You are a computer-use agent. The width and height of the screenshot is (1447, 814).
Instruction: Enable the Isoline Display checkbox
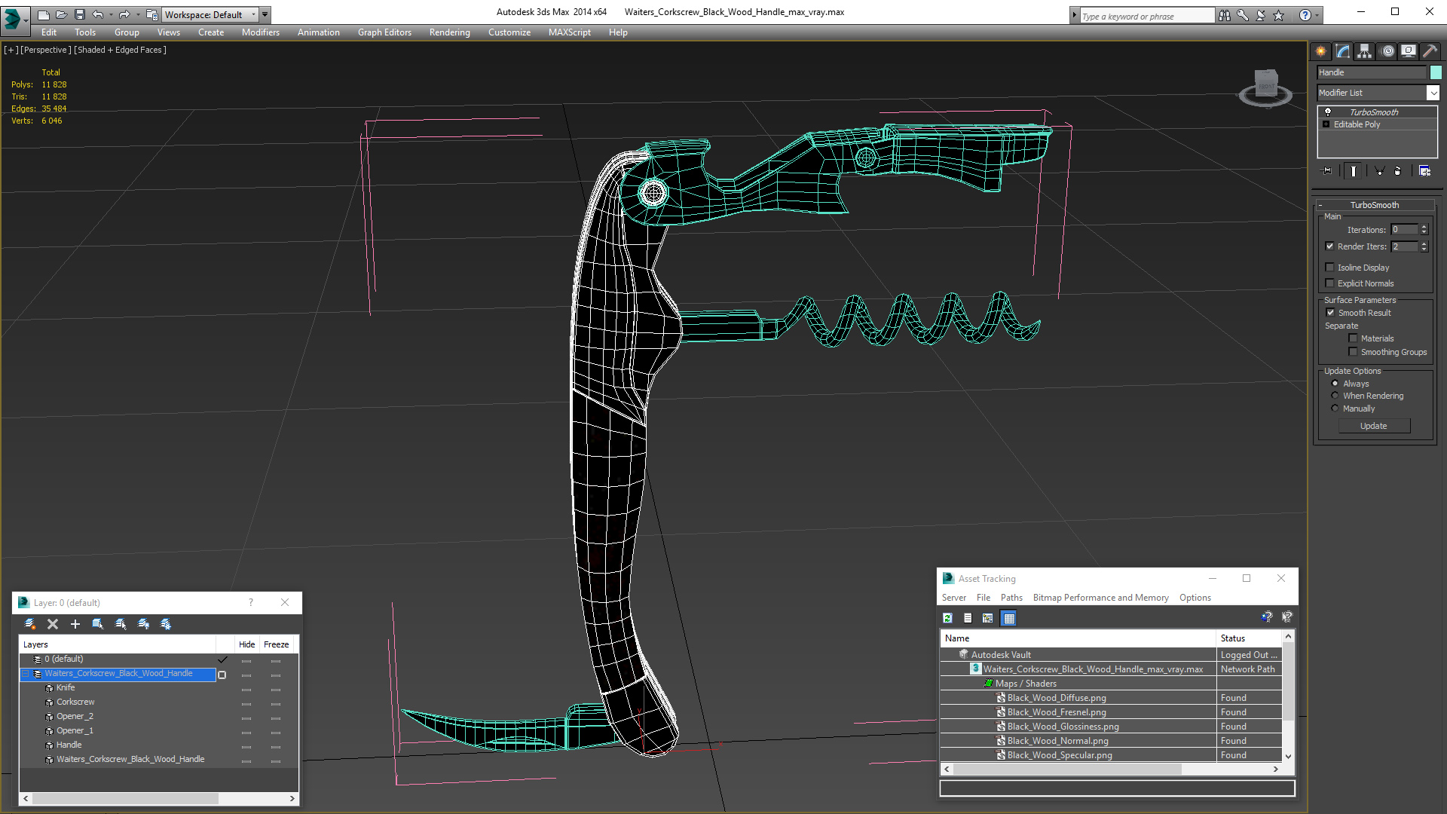point(1329,268)
